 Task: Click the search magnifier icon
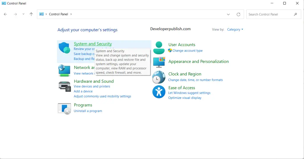pyautogui.click(x=295, y=14)
